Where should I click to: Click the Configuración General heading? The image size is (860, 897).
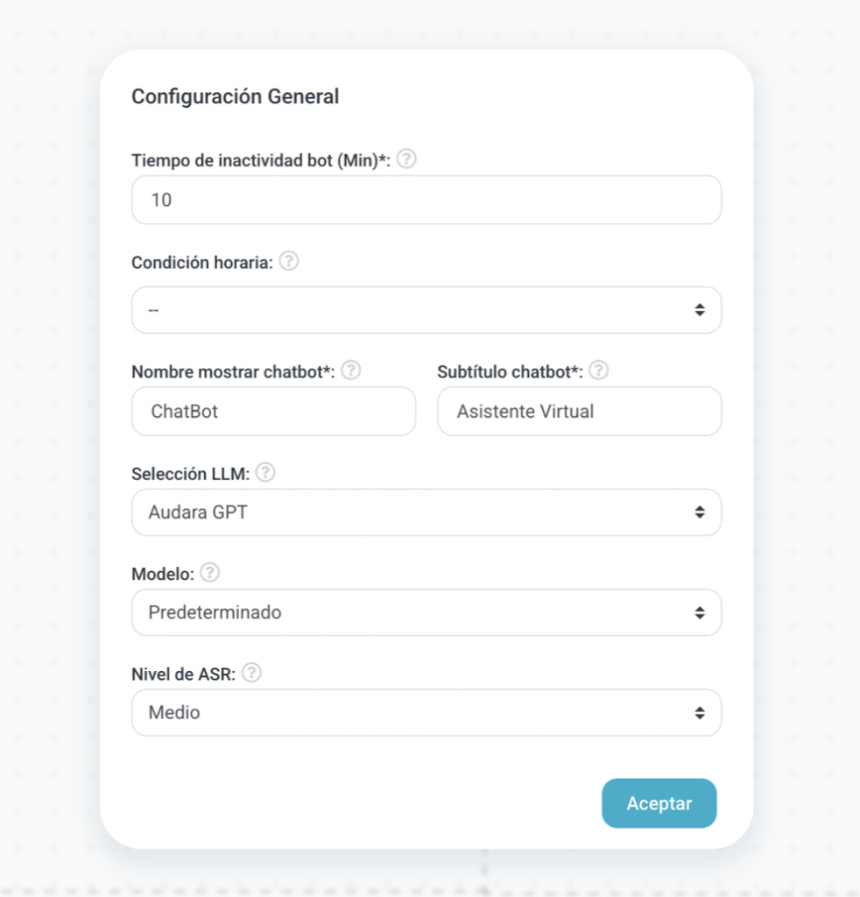pyautogui.click(x=235, y=96)
